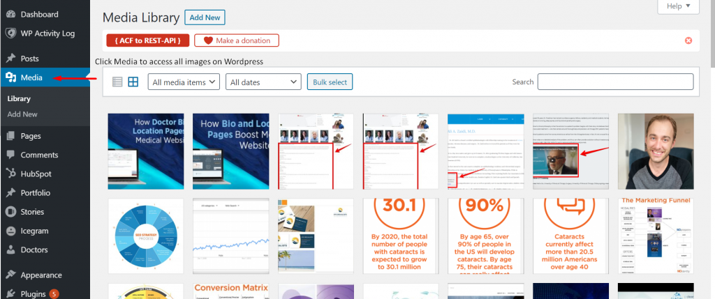Open the Library submenu link
This screenshot has height=299, width=715.
pos(19,99)
